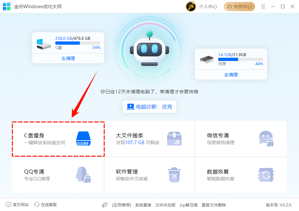Image resolution: width=299 pixels, height=211 pixels.
Task: Click the megaphone icon next to 应用推荐
Action: (105, 205)
